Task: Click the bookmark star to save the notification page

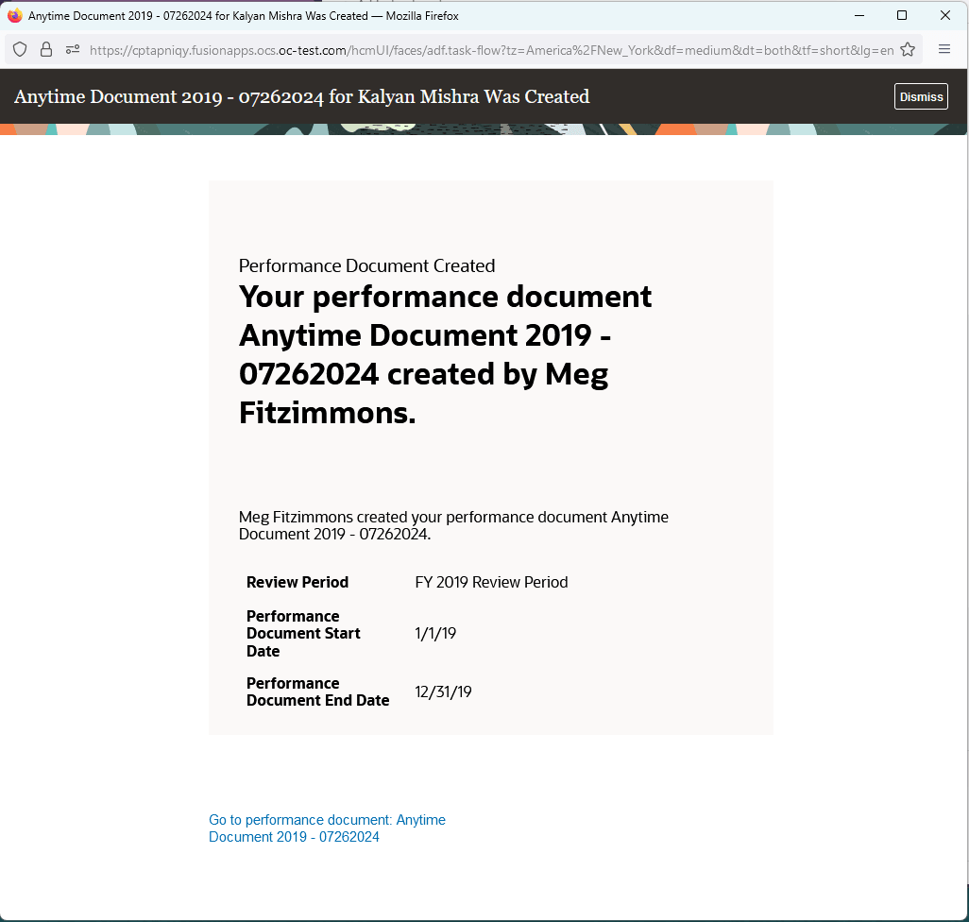Action: (x=906, y=49)
